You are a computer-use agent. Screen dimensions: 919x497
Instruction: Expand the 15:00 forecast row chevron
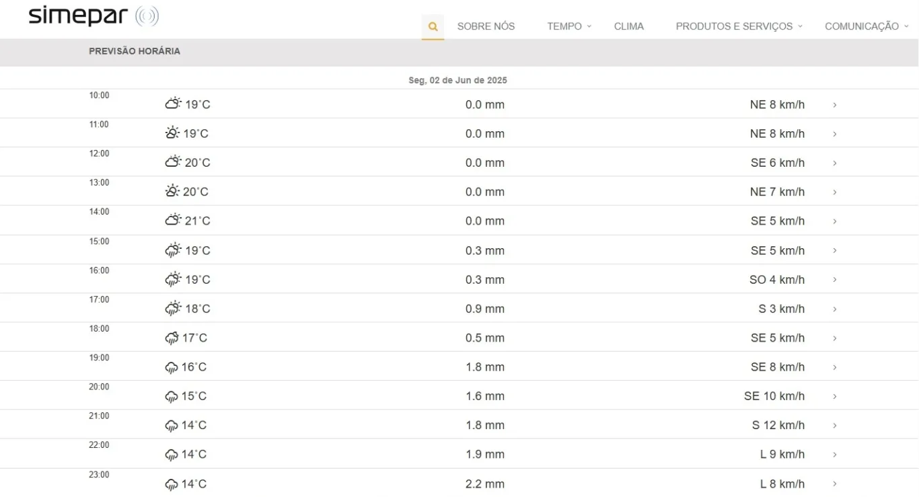click(x=834, y=250)
